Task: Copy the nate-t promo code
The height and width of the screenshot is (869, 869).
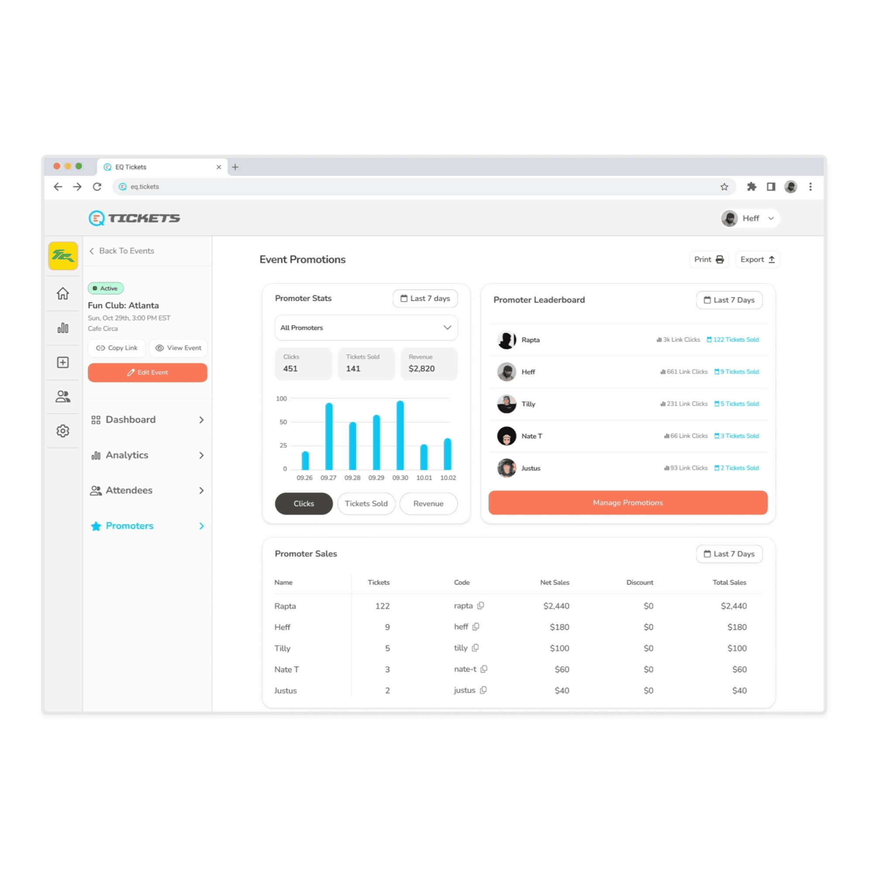Action: coord(484,669)
